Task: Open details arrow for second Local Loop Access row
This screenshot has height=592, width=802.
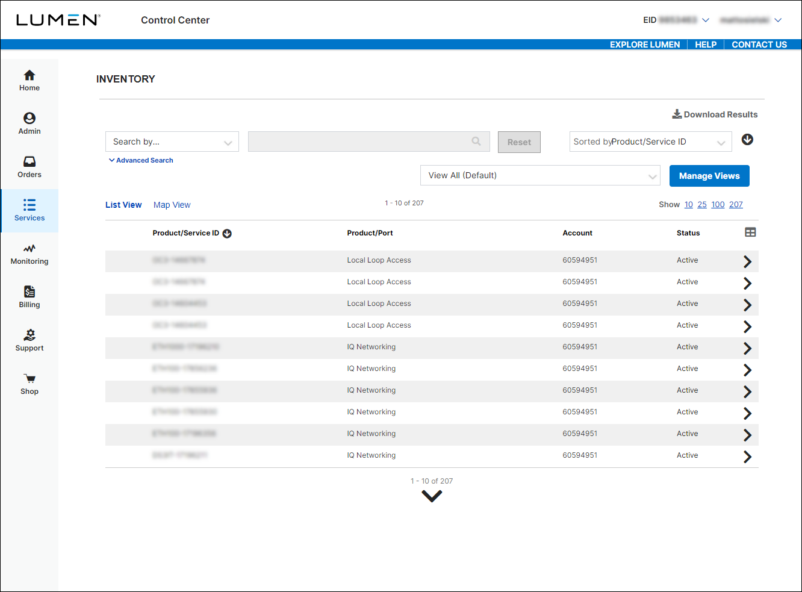Action: (x=747, y=283)
